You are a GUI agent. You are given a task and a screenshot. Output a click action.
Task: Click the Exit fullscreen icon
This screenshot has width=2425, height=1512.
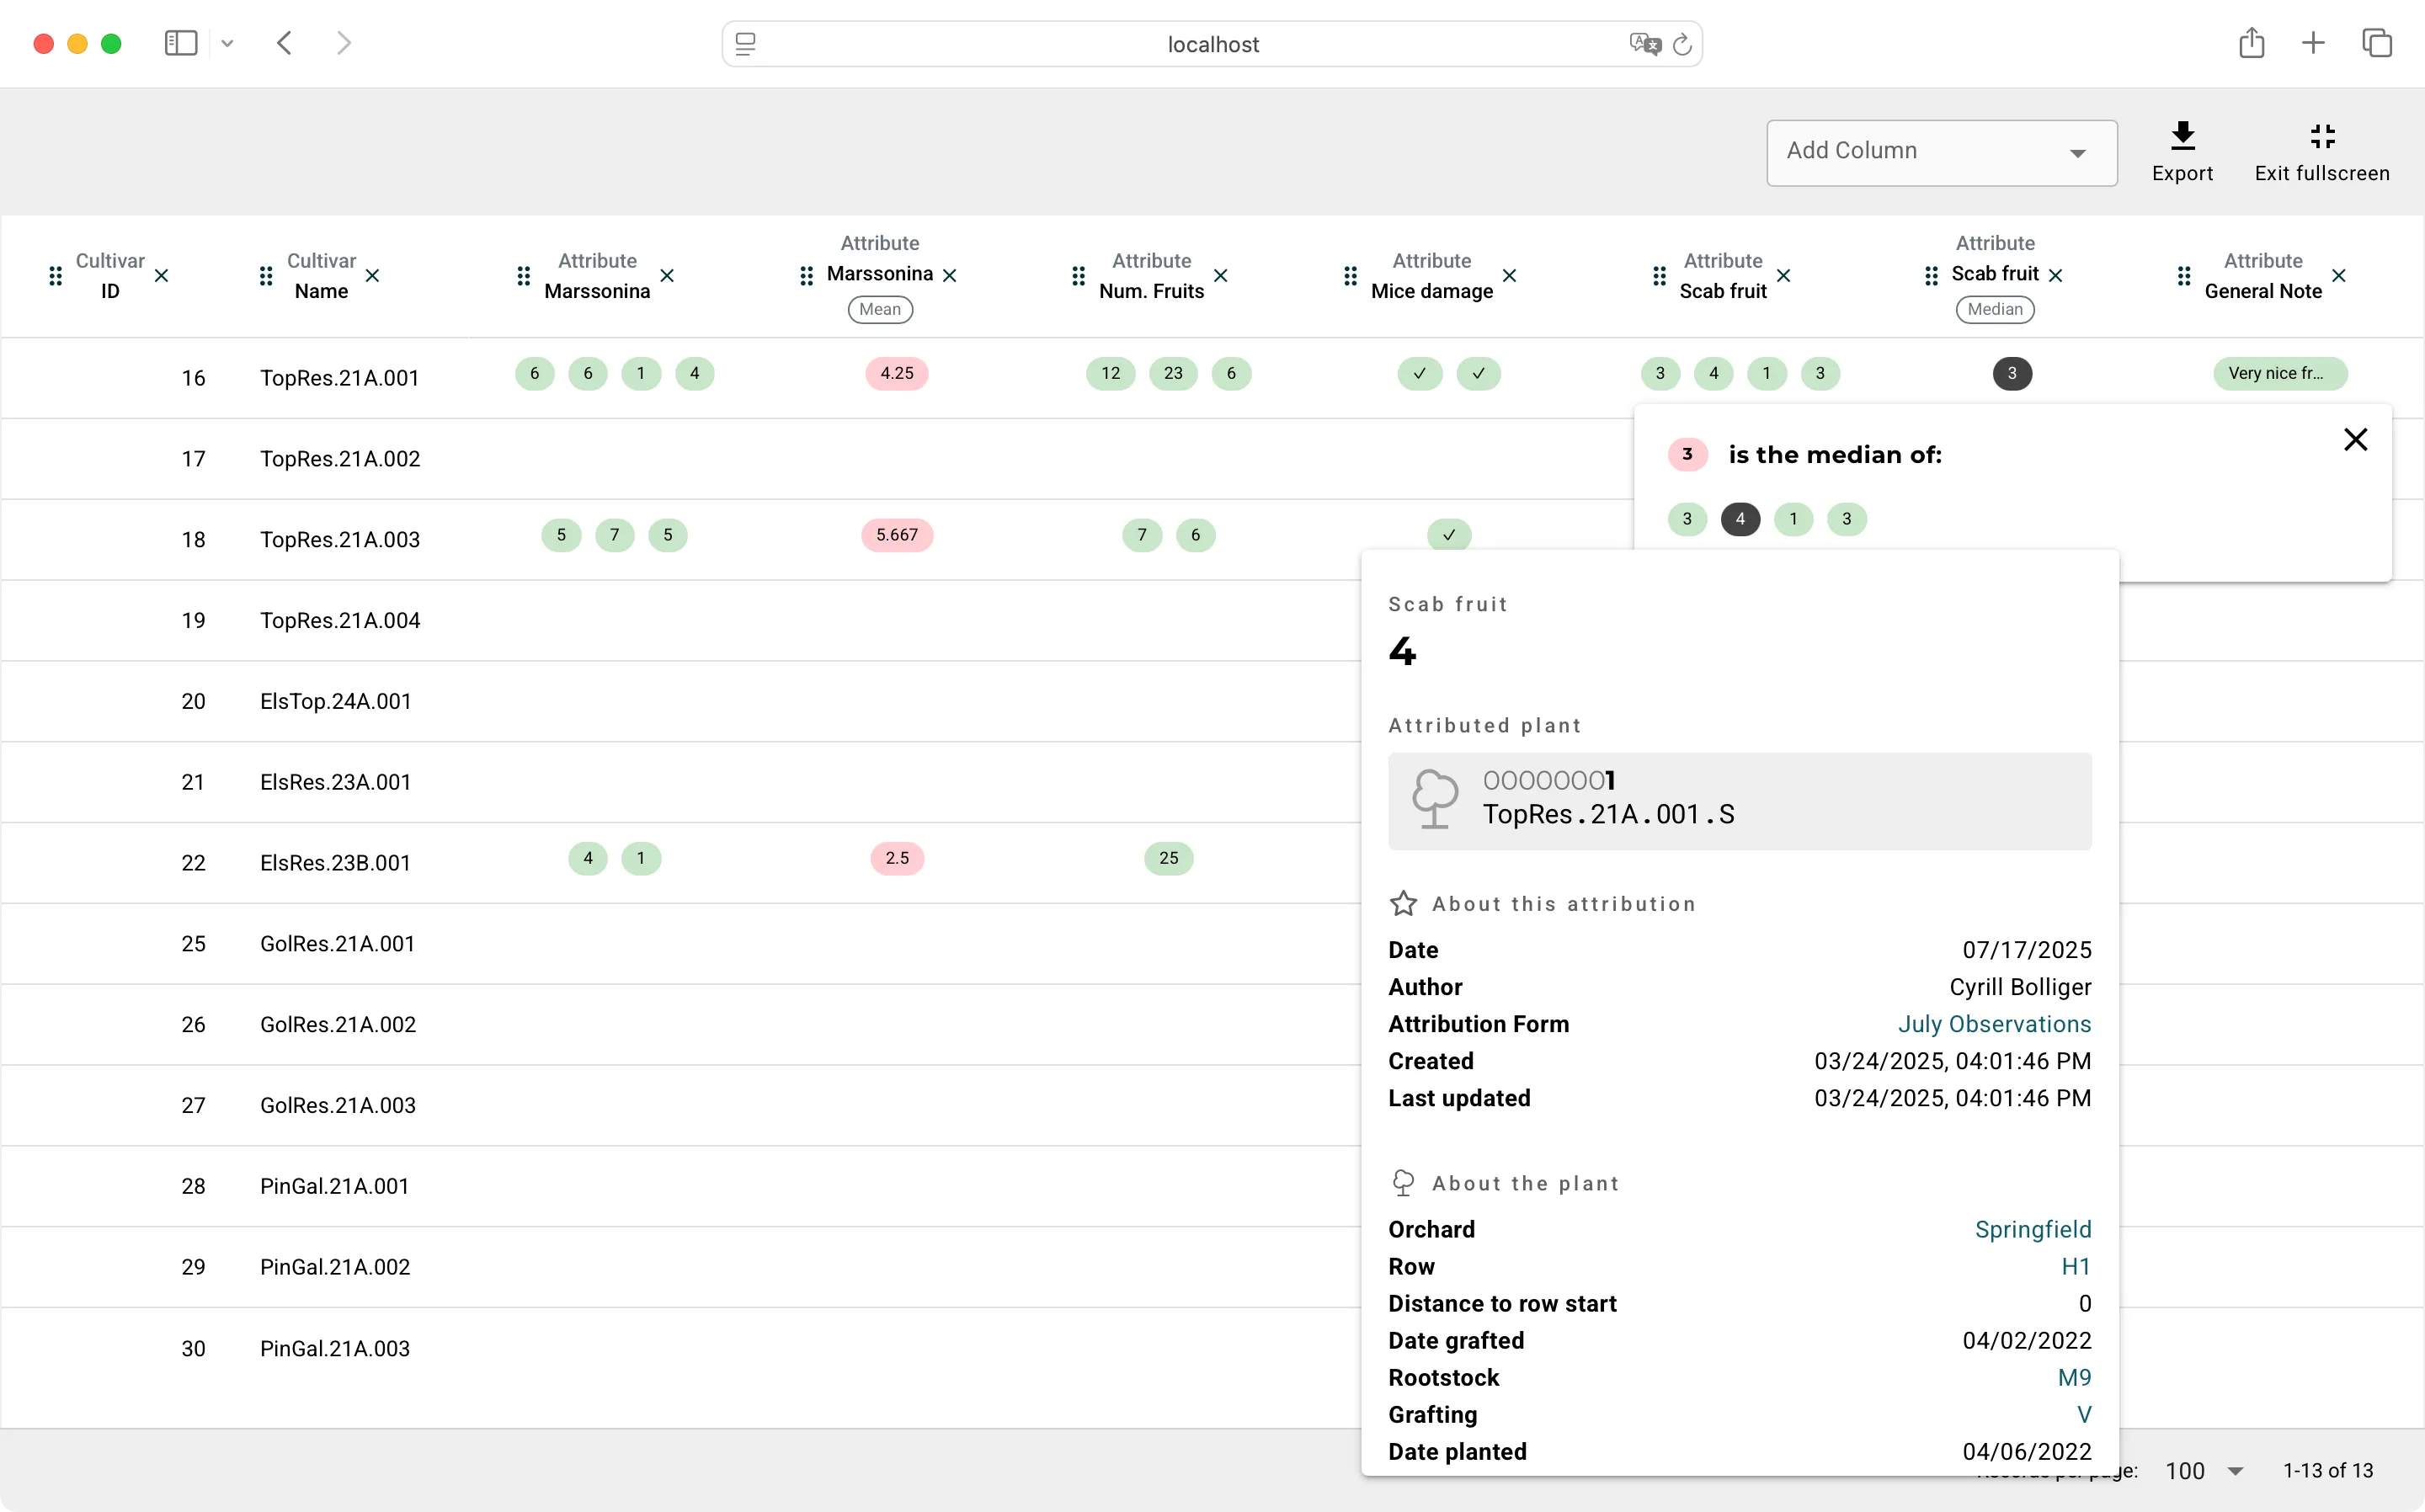[2321, 137]
